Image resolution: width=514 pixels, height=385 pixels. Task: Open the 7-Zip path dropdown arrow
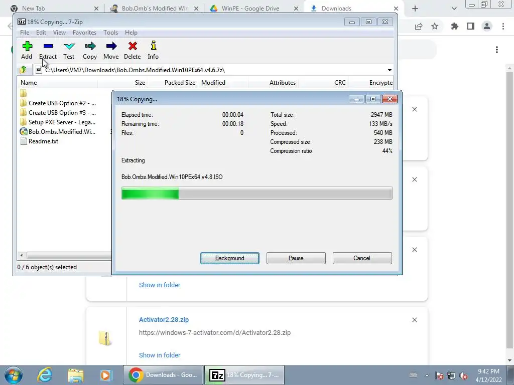pos(390,70)
